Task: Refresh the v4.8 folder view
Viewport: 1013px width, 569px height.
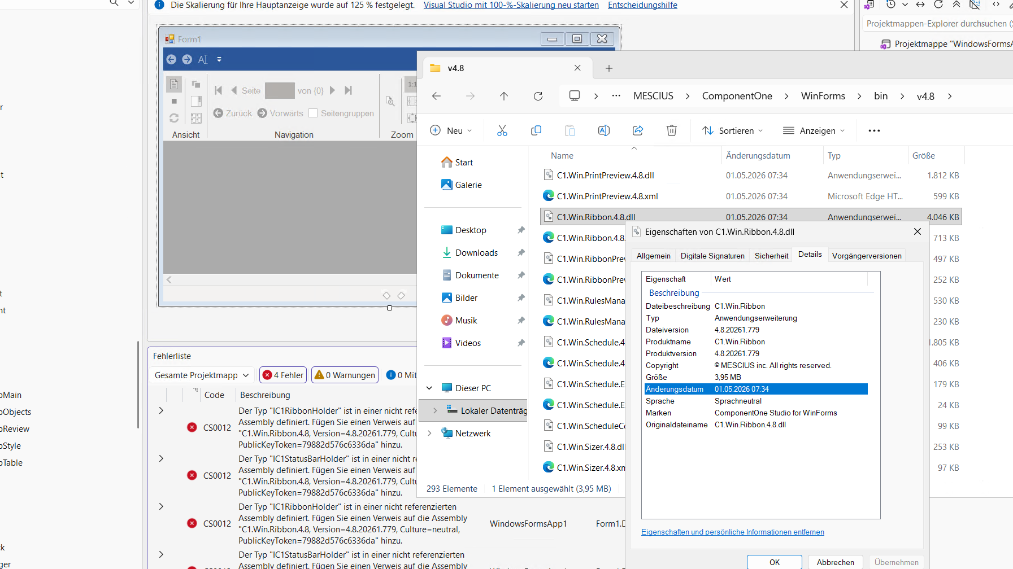Action: click(538, 96)
